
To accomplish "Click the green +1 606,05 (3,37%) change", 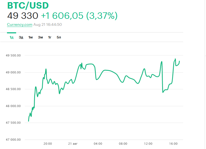I will pyautogui.click(x=79, y=16).
